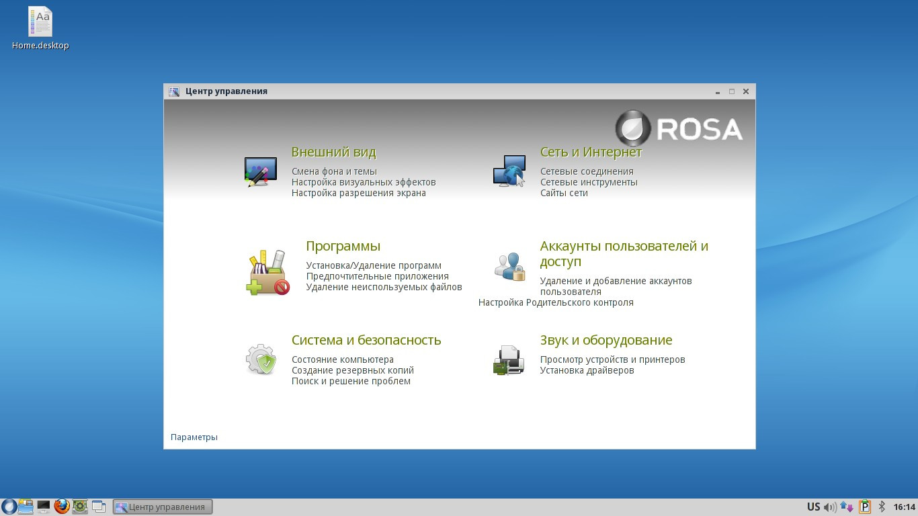Image resolution: width=918 pixels, height=516 pixels.
Task: Click Установка драйверов link
Action: 587,370
